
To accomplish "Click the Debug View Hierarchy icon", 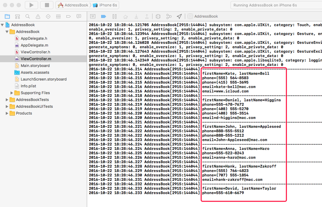I will pyautogui.click(x=158, y=16).
